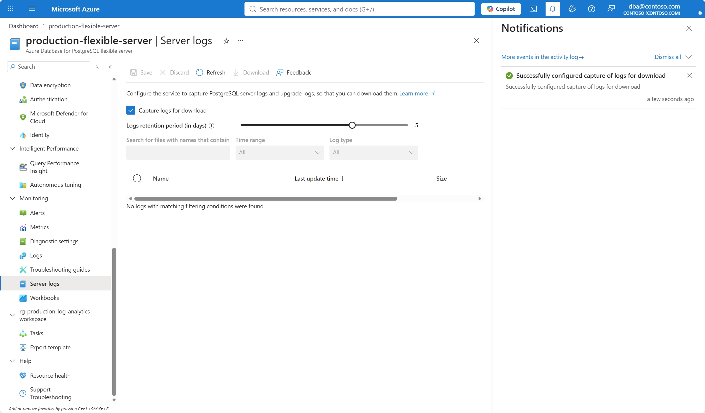Viewport: 705px width, 413px height.
Task: Open portal settings gear icon
Action: (572, 9)
